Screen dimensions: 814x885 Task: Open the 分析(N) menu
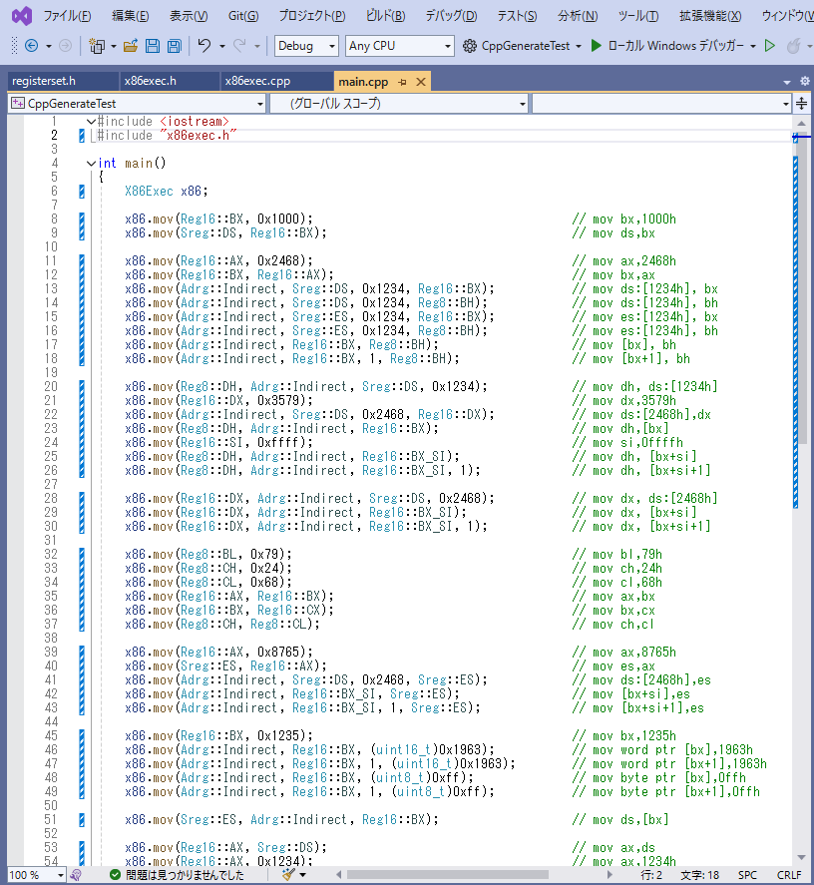click(578, 16)
